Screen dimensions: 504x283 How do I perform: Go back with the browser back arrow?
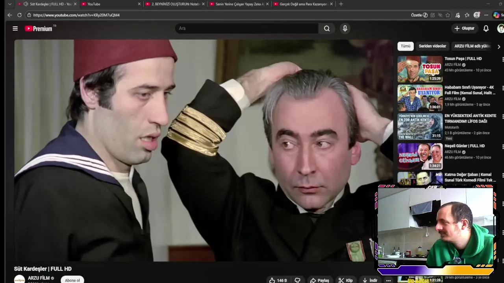coord(10,15)
